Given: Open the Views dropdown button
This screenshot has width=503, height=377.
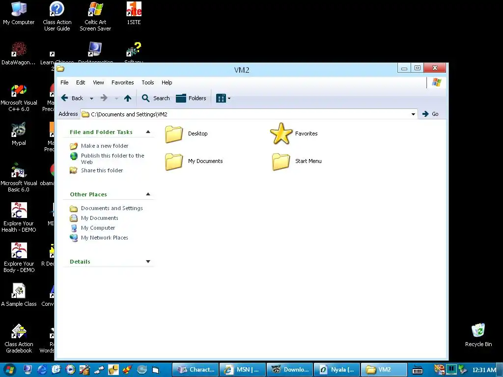Looking at the screenshot, I should tap(224, 98).
